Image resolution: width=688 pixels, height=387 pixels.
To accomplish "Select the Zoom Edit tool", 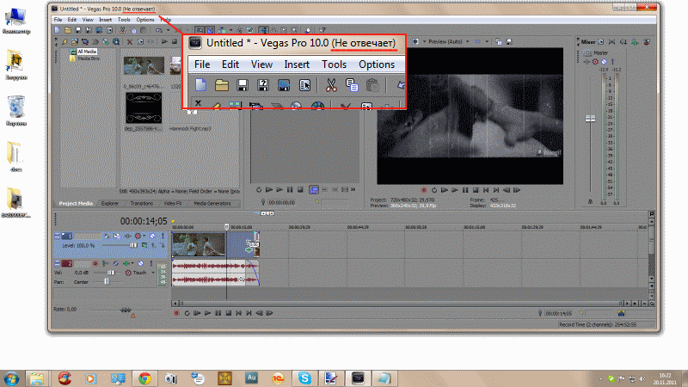I will tap(294, 30).
